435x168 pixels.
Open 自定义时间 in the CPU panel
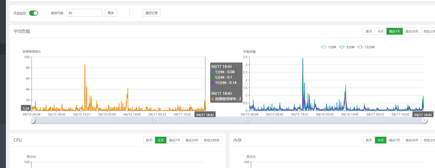pyautogui.click(x=211, y=140)
